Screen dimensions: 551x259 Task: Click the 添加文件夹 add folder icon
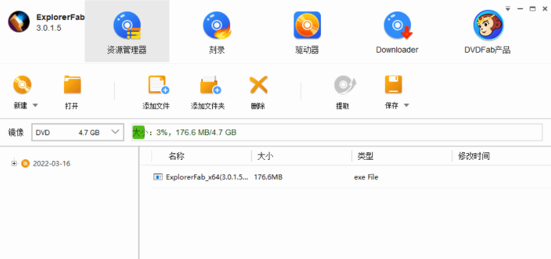(210, 85)
